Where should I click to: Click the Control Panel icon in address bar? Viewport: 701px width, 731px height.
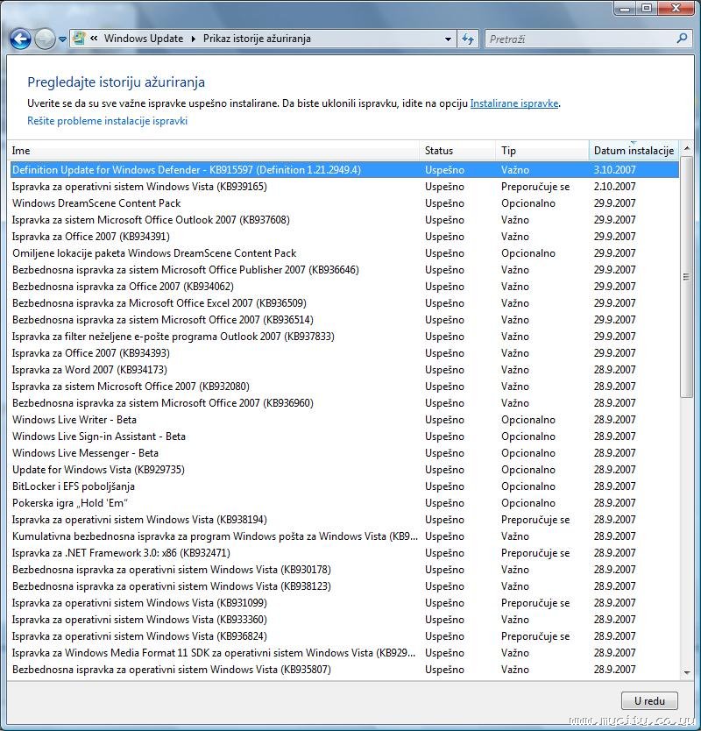click(x=79, y=39)
